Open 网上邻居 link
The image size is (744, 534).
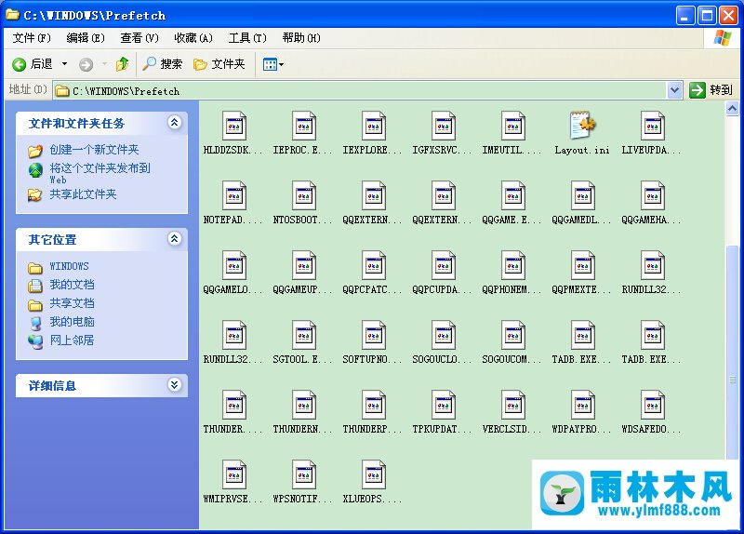(x=73, y=340)
